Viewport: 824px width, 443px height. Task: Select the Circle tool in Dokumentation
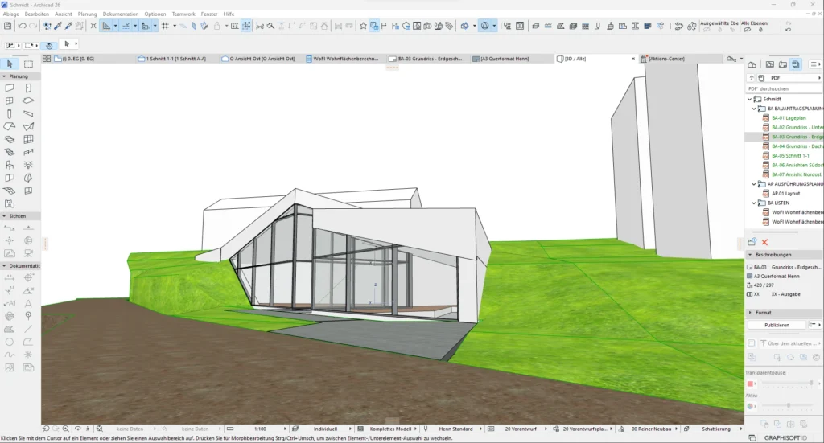coord(10,342)
